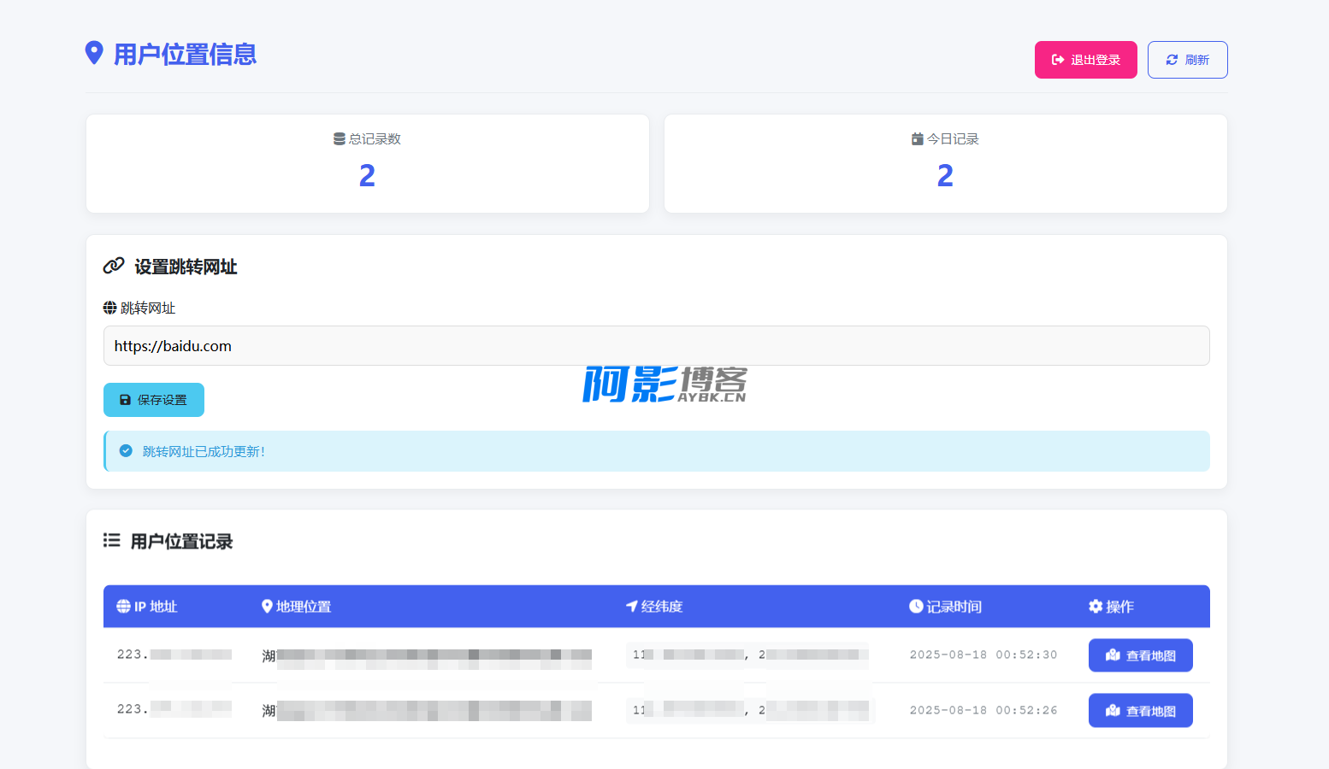Select the 记录时间 column header
Screen dimensions: 1329x769
point(945,607)
